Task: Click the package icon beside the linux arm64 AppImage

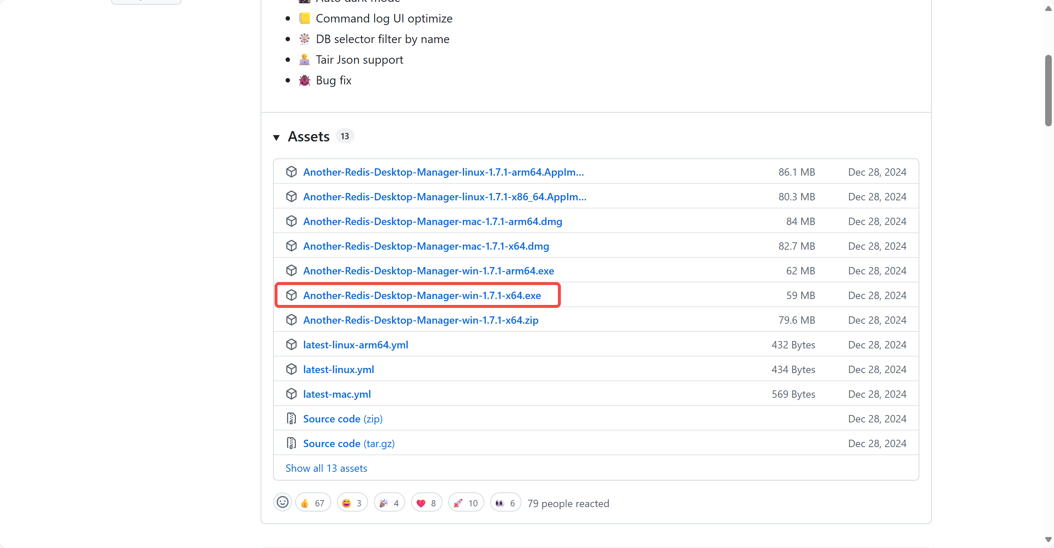Action: tap(291, 172)
